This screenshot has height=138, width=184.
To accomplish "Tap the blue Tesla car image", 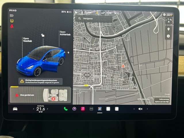I will (x=41, y=61).
